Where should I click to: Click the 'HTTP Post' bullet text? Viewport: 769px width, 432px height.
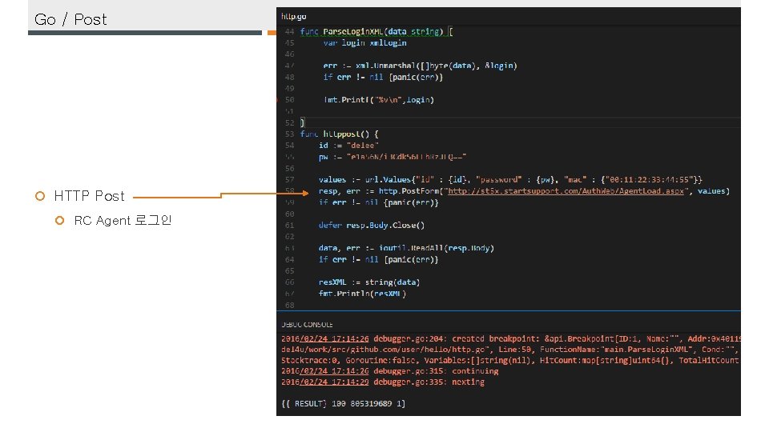[x=89, y=196]
